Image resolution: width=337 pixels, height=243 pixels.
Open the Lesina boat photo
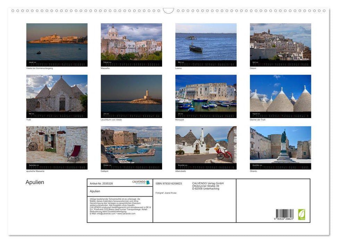pos(206,42)
